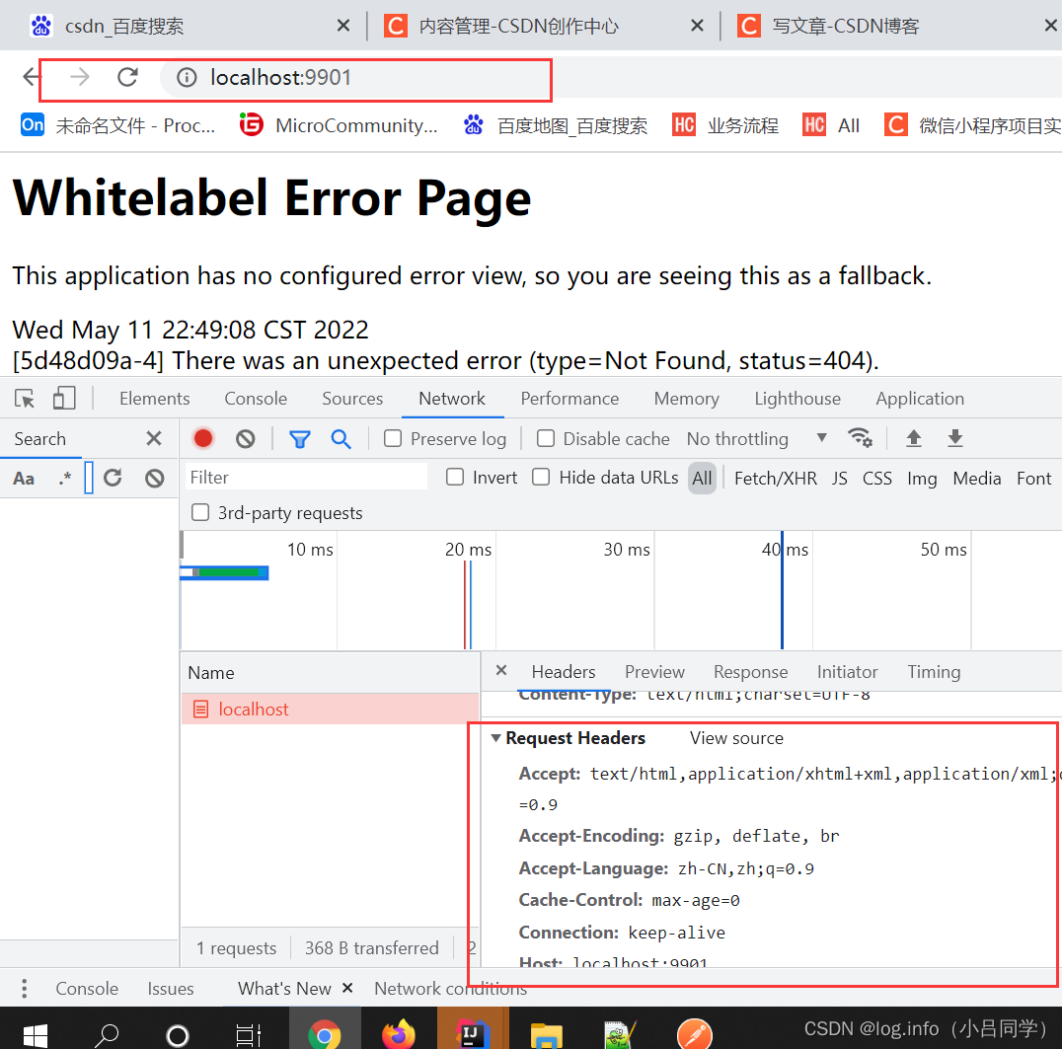Viewport: 1062px width, 1049px height.
Task: Close the Search side panel
Action: click(154, 439)
